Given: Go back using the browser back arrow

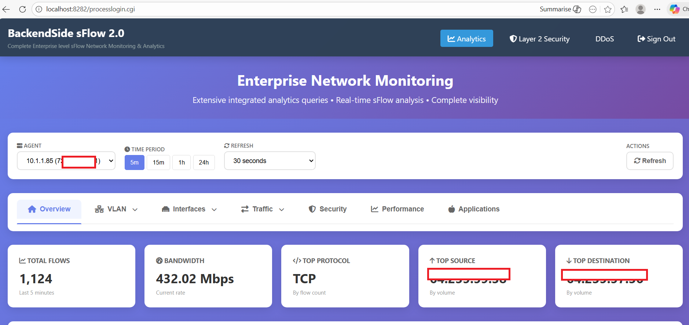Looking at the screenshot, I should click(x=6, y=9).
